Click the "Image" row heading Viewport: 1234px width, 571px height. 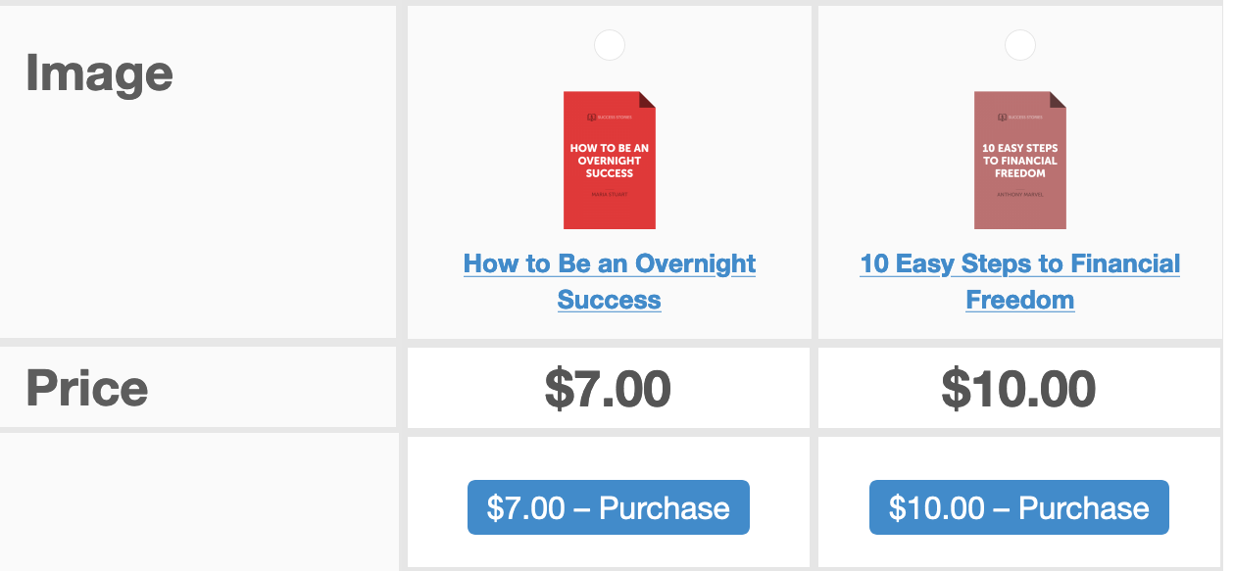point(99,74)
